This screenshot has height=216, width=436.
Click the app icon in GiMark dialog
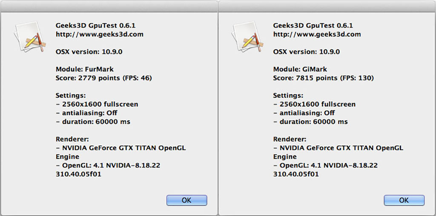[x=247, y=37]
